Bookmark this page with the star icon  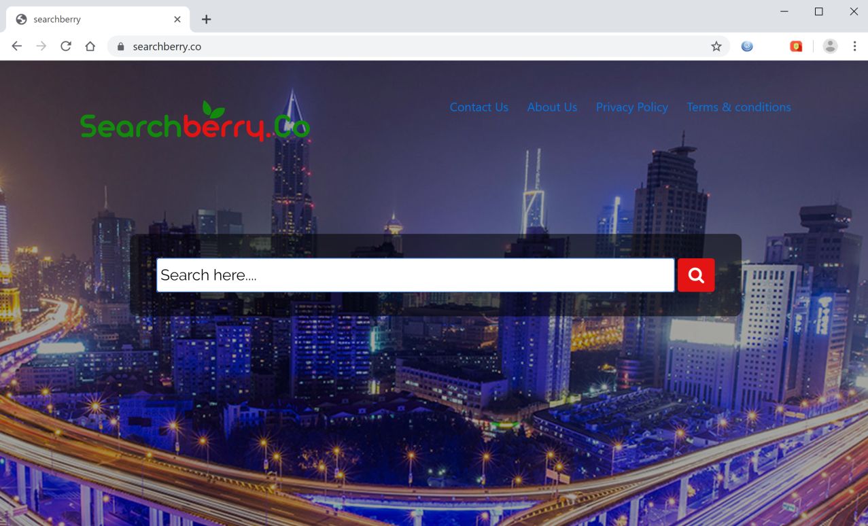(x=716, y=46)
